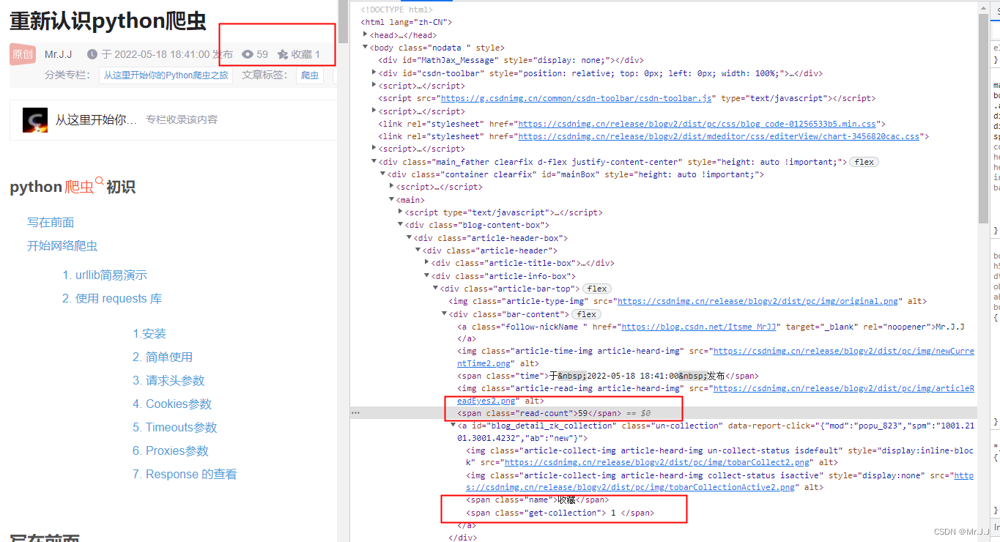Click the eye view-count icon beside 59
This screenshot has width=1000, height=542.
click(248, 54)
